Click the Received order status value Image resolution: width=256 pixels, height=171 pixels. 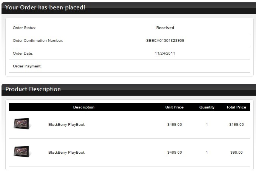(165, 28)
